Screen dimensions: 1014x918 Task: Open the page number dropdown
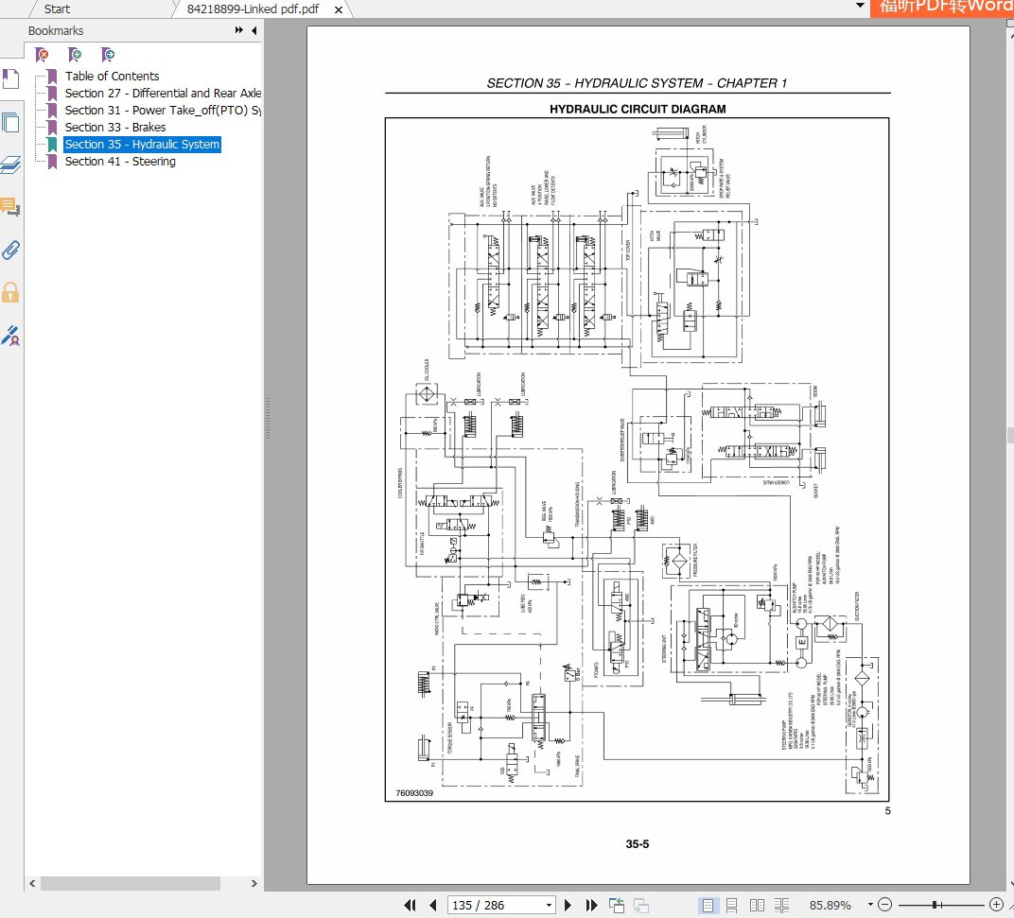[x=549, y=905]
